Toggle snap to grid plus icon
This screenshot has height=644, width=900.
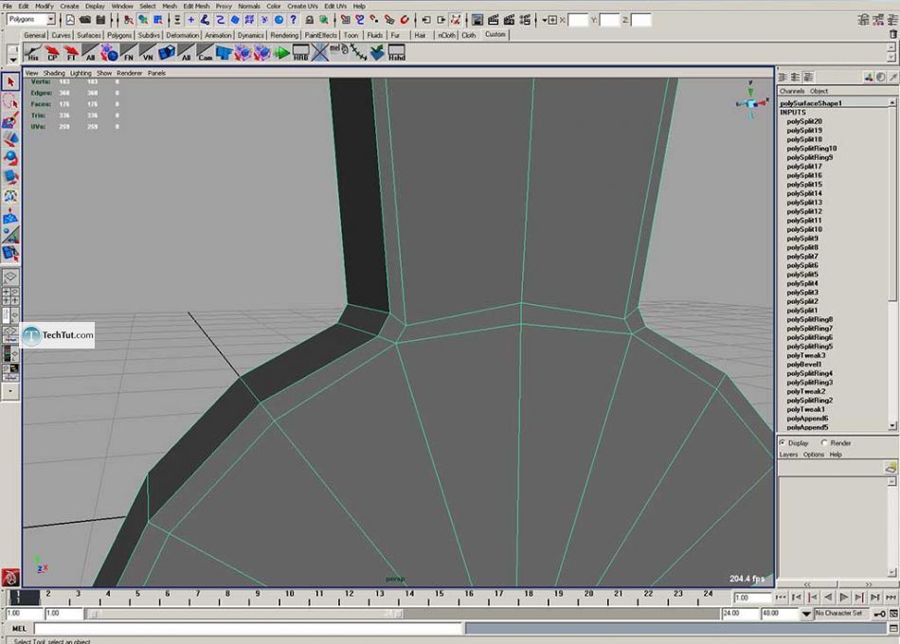point(191,20)
